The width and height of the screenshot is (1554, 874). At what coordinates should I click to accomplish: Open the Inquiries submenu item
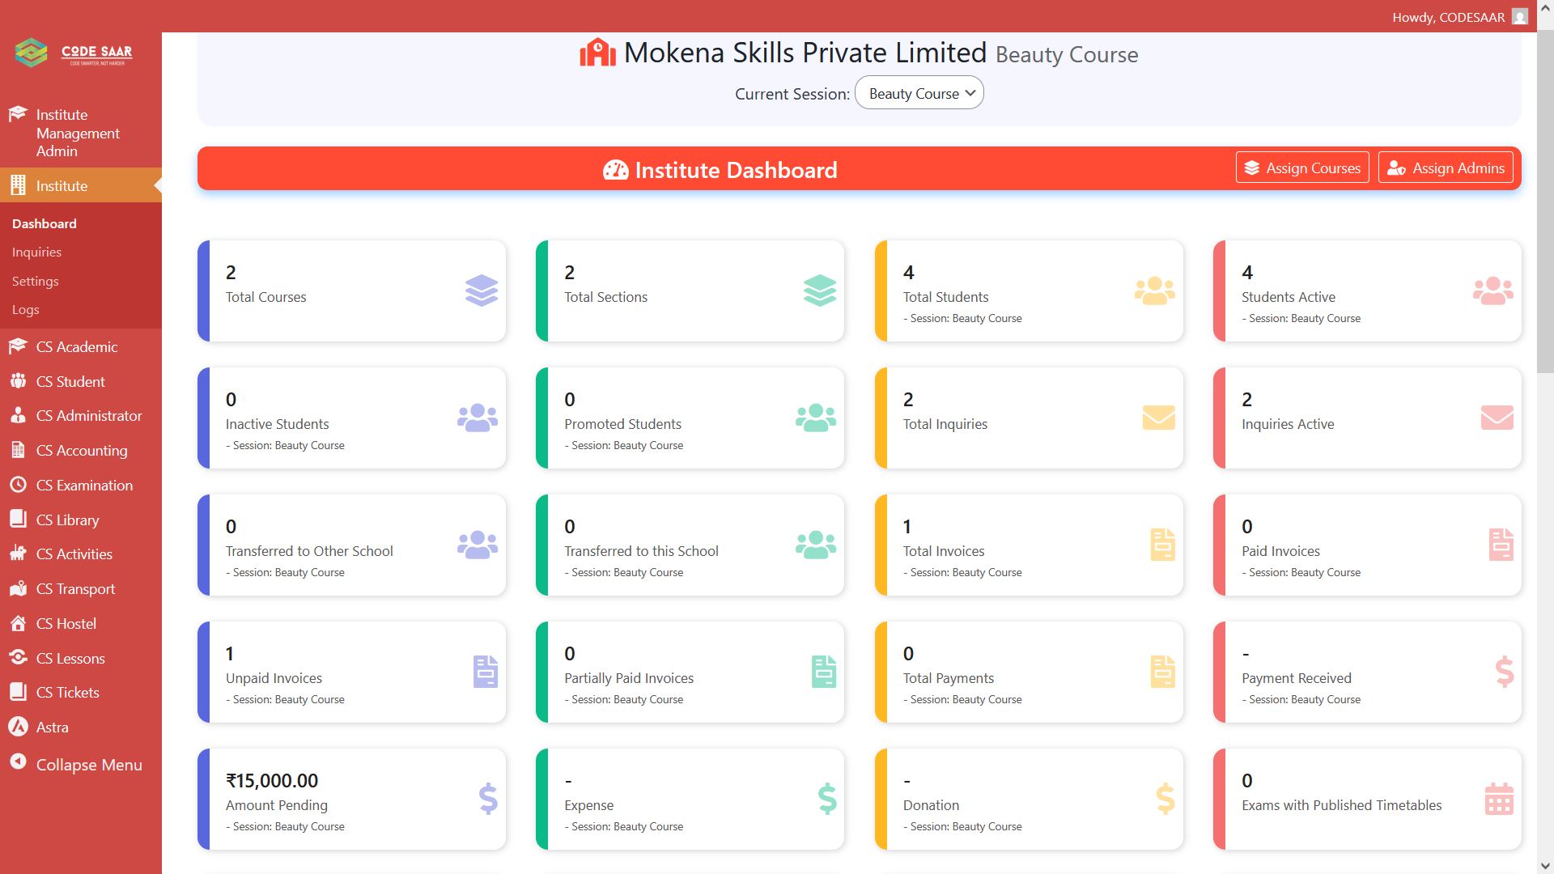click(x=36, y=252)
